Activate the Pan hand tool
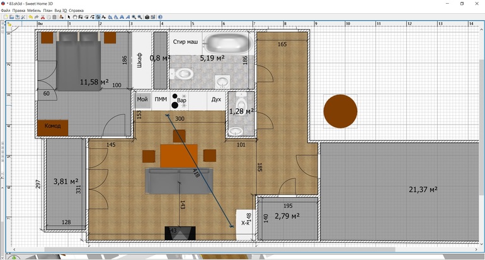 point(75,17)
